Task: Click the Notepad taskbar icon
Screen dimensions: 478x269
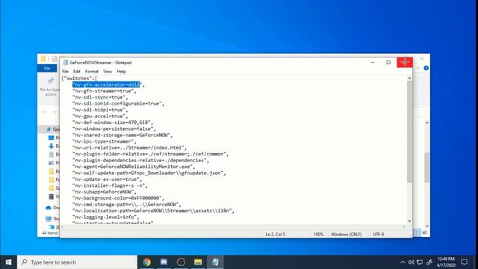Action: click(215, 262)
